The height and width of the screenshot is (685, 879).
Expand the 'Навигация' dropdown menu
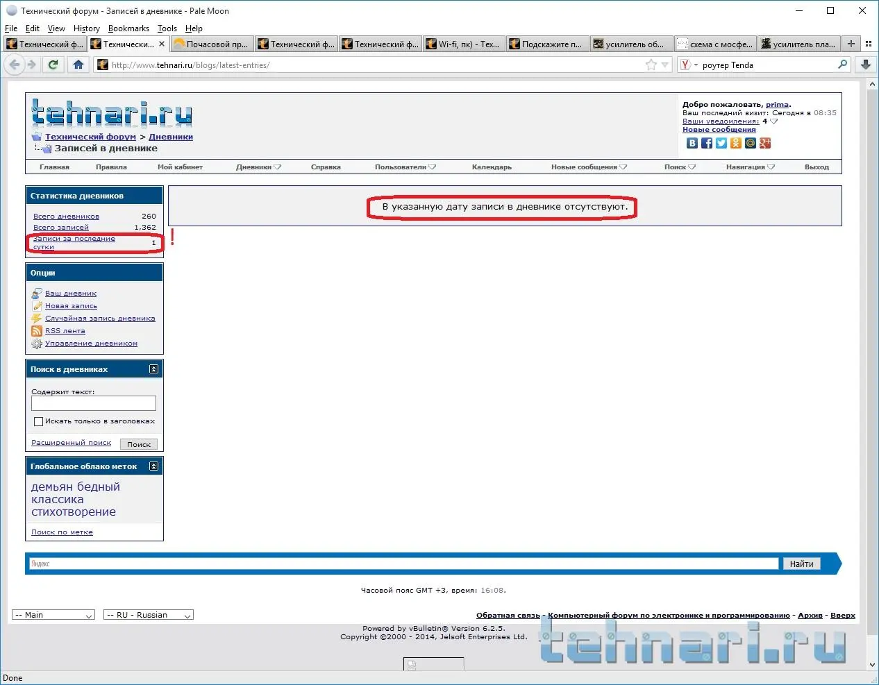click(x=751, y=167)
